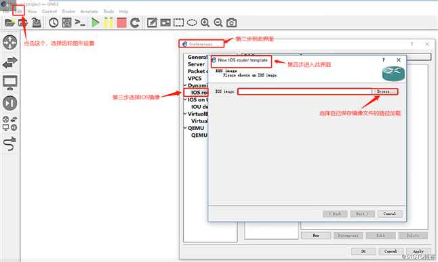Click OK in the Preferences dialog

pos(363,251)
